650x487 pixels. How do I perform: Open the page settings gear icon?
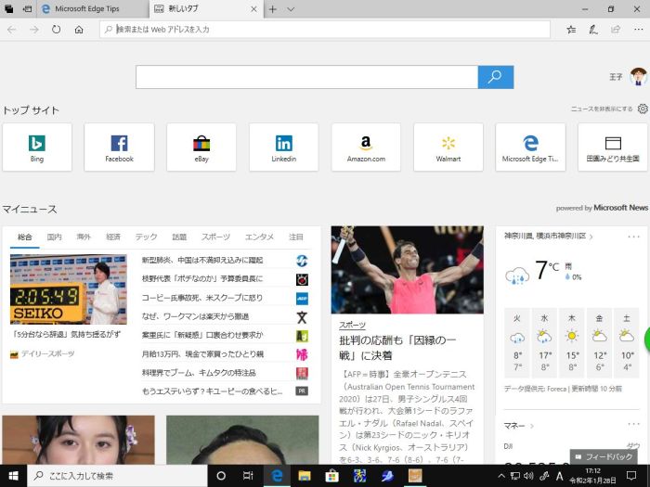643,109
